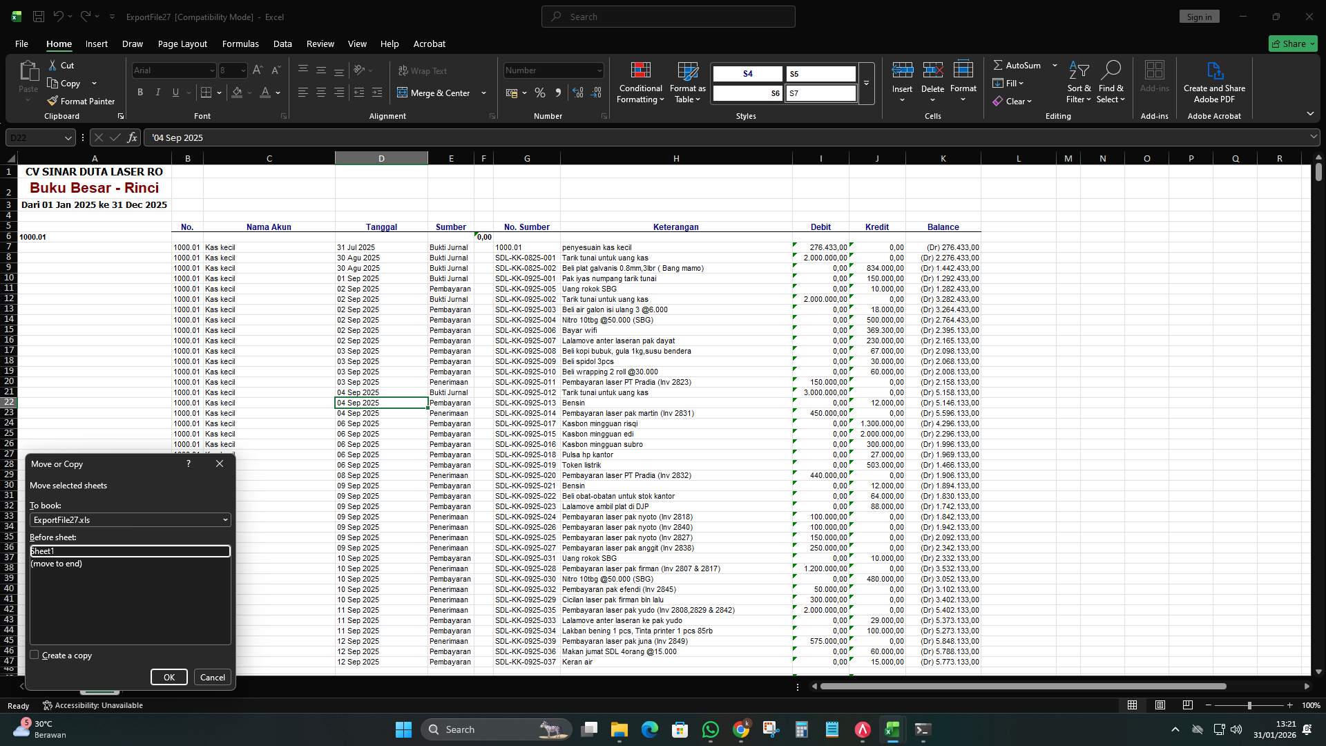The height and width of the screenshot is (746, 1326).
Task: Open the To book dropdown in dialog
Action: [x=225, y=519]
